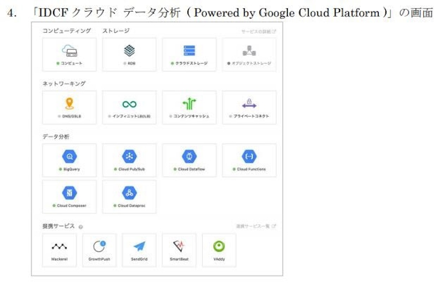
Task: Open Cloud Functions service
Action: (249, 160)
